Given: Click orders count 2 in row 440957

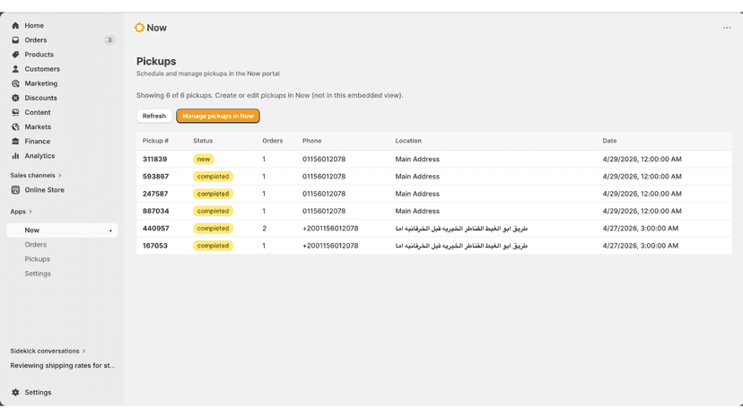Looking at the screenshot, I should click(265, 229).
